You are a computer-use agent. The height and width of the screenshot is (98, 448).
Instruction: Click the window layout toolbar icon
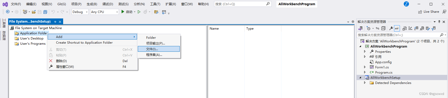click(x=164, y=12)
